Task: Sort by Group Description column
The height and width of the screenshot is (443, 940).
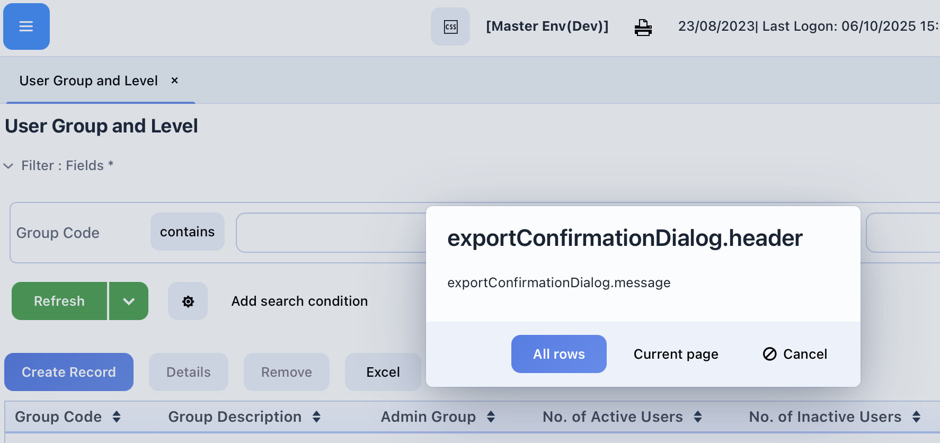Action: 316,417
